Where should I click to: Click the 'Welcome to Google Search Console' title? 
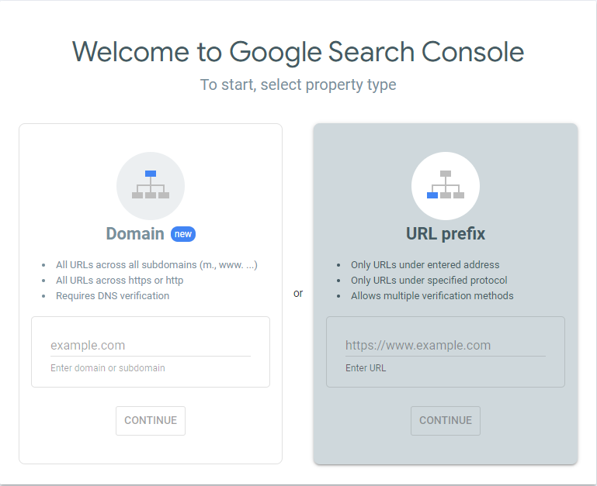(298, 52)
